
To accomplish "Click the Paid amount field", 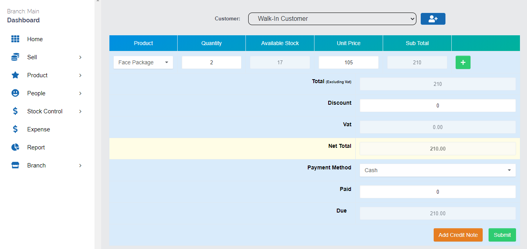I will point(438,192).
